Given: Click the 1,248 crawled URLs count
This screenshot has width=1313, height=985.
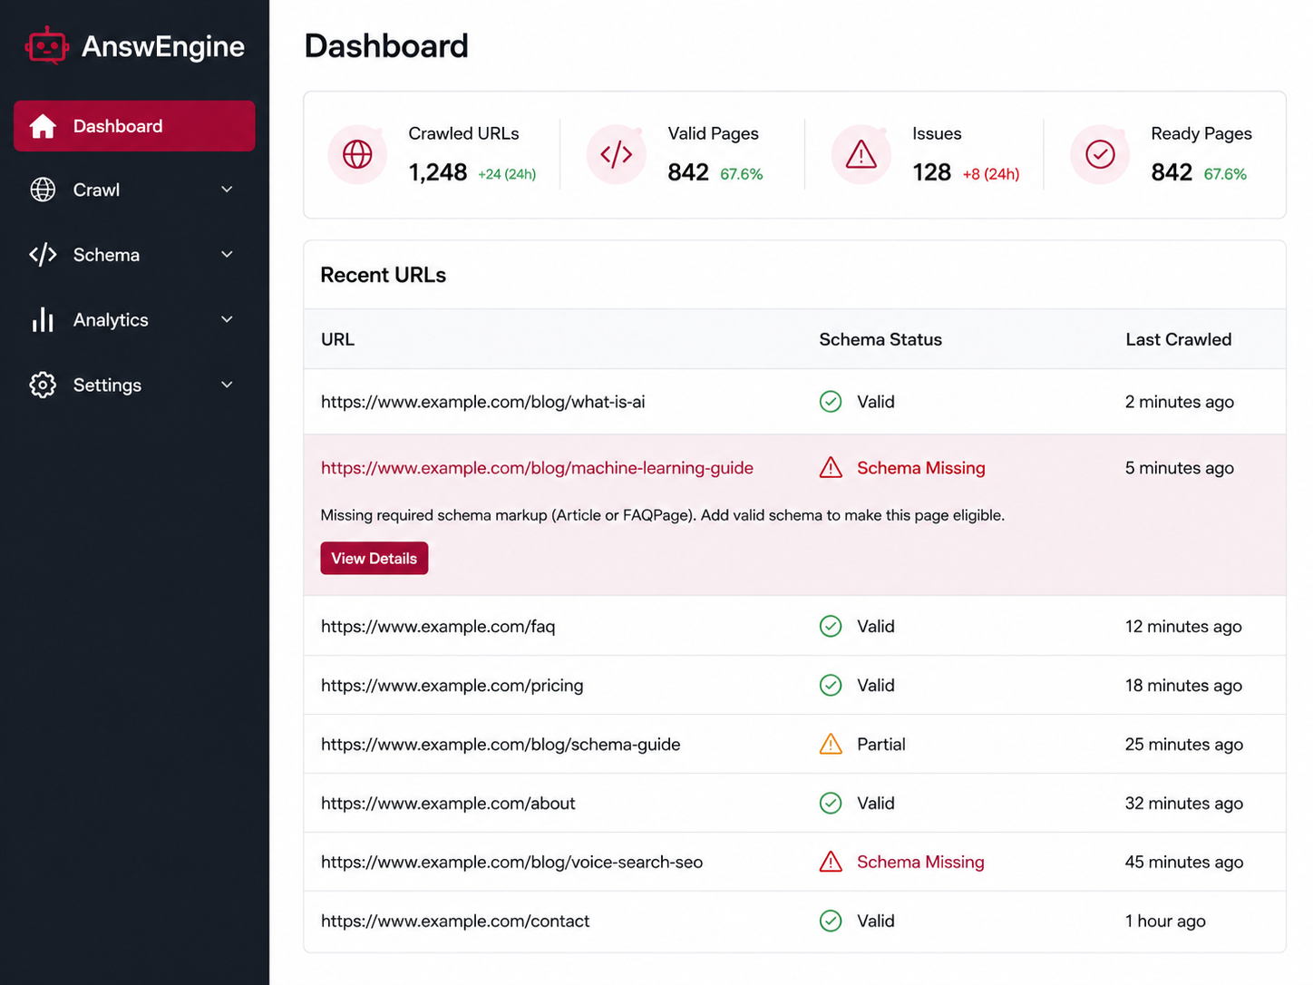Looking at the screenshot, I should point(438,172).
